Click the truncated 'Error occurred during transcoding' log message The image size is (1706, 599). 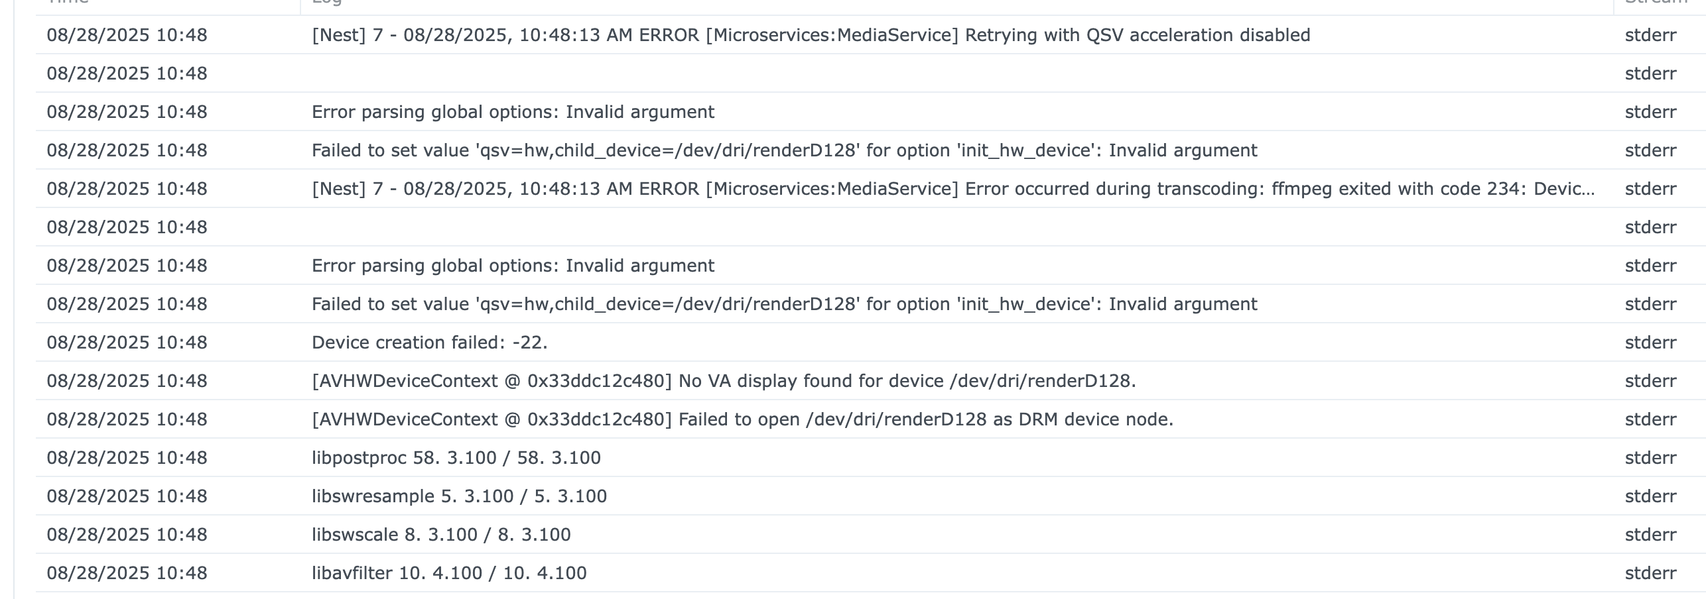pos(953,189)
